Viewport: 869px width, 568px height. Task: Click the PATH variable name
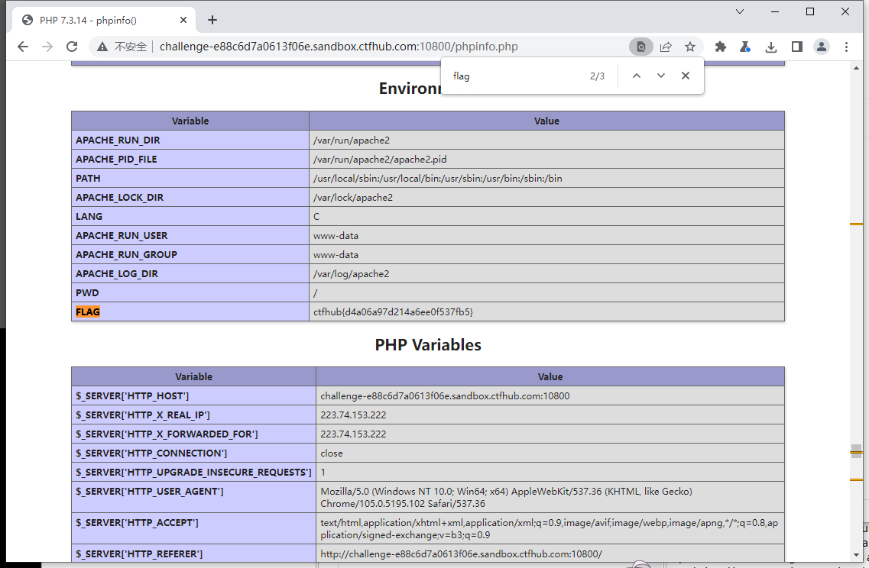pos(88,178)
